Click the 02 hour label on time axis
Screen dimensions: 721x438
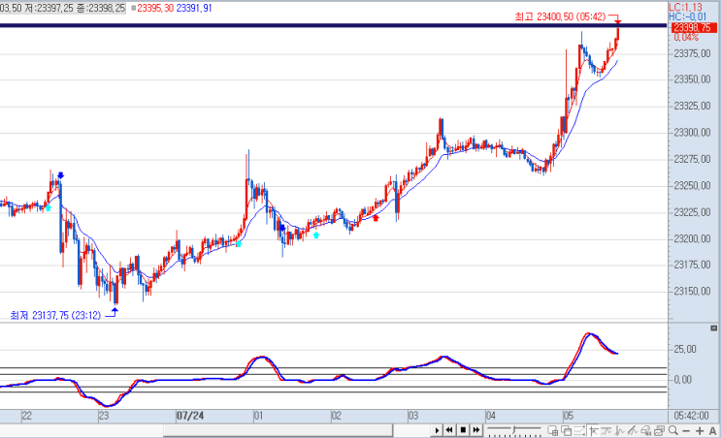point(336,416)
